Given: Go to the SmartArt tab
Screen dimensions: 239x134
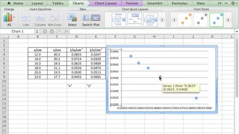Looking at the screenshot, I should click(x=155, y=3).
